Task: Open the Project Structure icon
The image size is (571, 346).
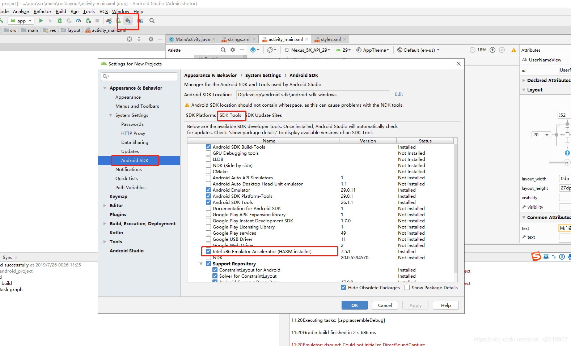Action: tap(140, 21)
